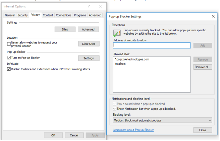Screen dimensions: 220x141
Task: Open the Security tab
Action: point(22,15)
